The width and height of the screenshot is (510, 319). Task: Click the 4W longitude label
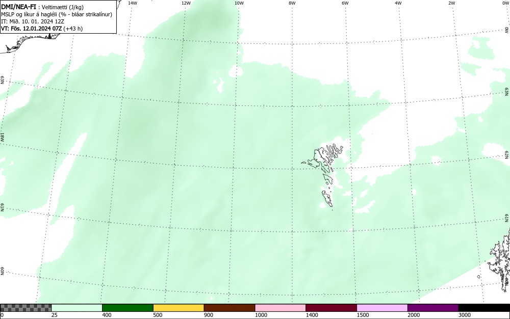(x=398, y=3)
